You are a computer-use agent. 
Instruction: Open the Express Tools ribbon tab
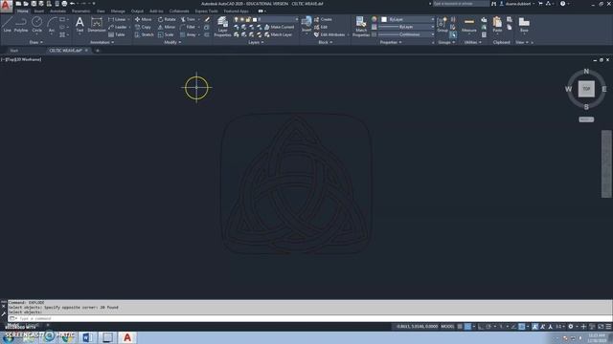(x=207, y=11)
